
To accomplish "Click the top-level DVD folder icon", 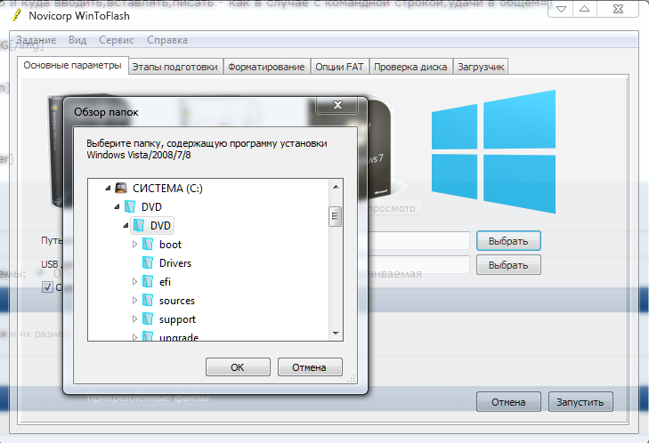I will [x=130, y=206].
